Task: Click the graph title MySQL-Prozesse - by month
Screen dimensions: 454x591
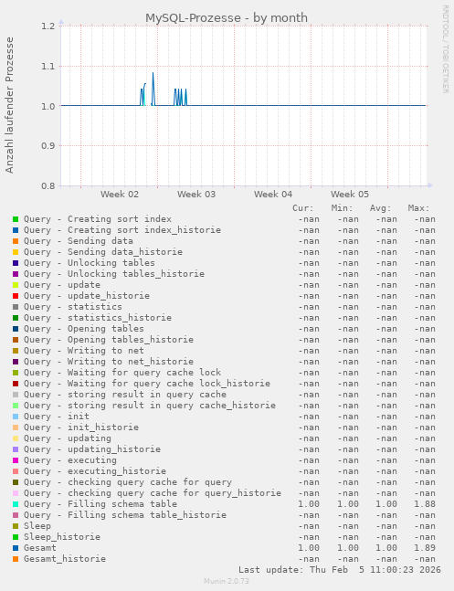Action: coord(227,17)
